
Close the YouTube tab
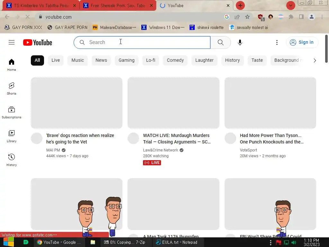click(228, 6)
